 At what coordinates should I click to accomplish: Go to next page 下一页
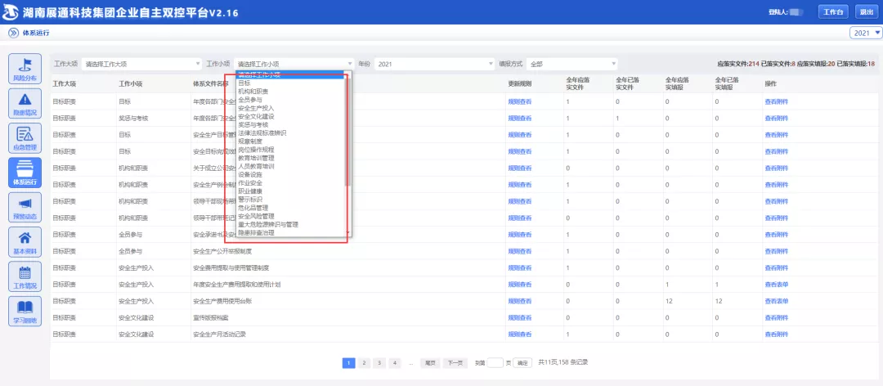tap(455, 363)
